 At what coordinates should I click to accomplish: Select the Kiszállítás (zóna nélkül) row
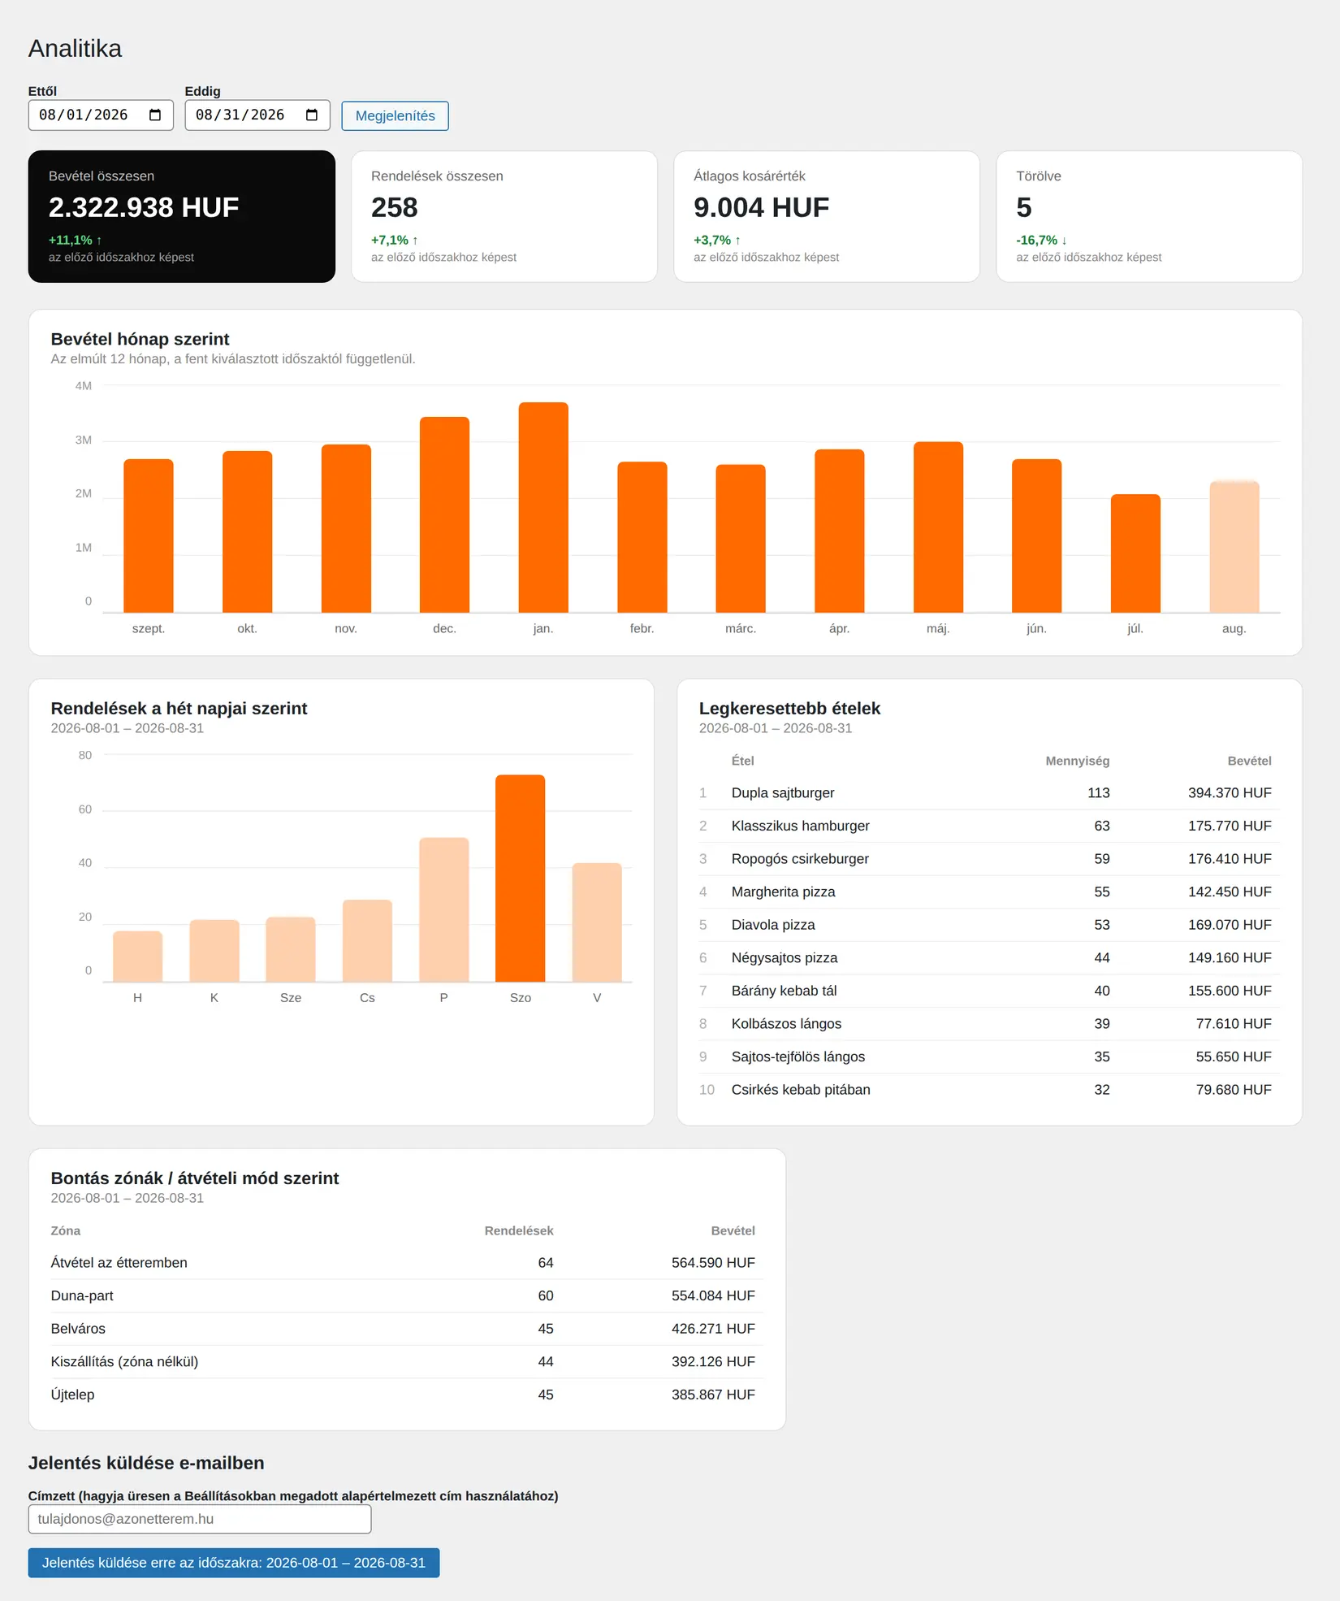[407, 1362]
